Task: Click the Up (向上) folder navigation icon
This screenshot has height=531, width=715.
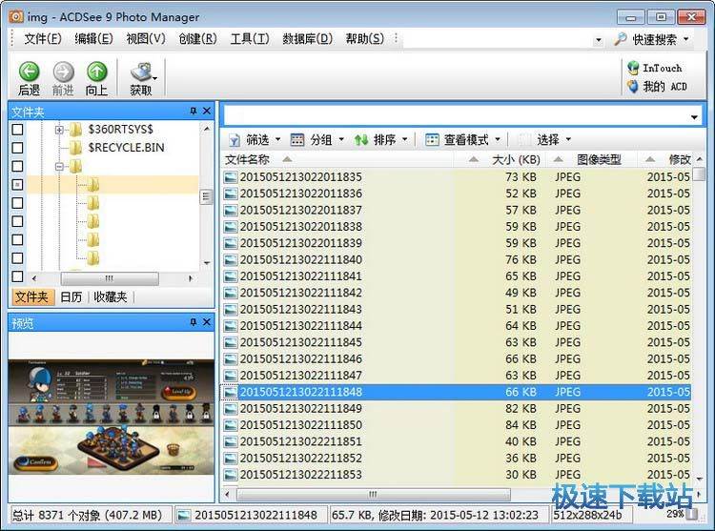Action: pyautogui.click(x=96, y=71)
